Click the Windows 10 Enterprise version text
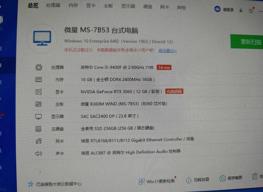Viewport: 263px width, 192px height. (118, 41)
